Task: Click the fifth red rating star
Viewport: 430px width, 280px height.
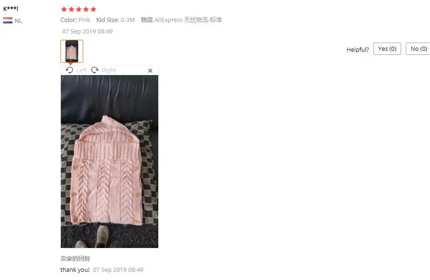Action: pos(93,9)
